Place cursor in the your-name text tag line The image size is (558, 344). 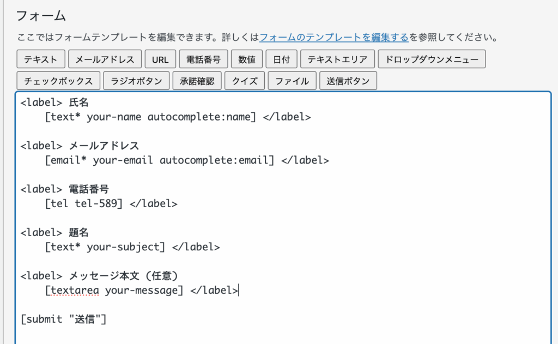(150, 117)
